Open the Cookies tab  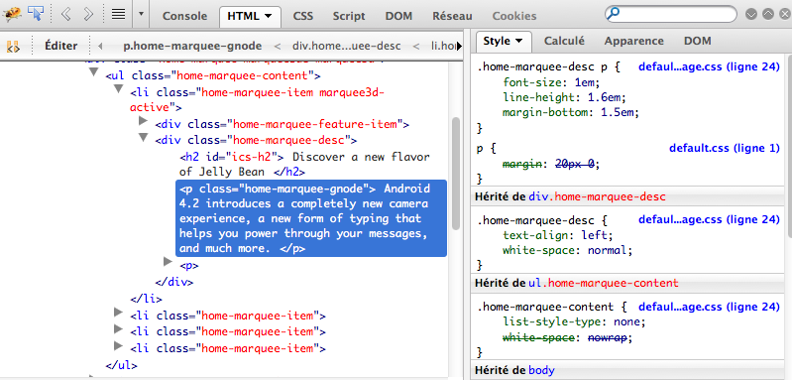(514, 16)
